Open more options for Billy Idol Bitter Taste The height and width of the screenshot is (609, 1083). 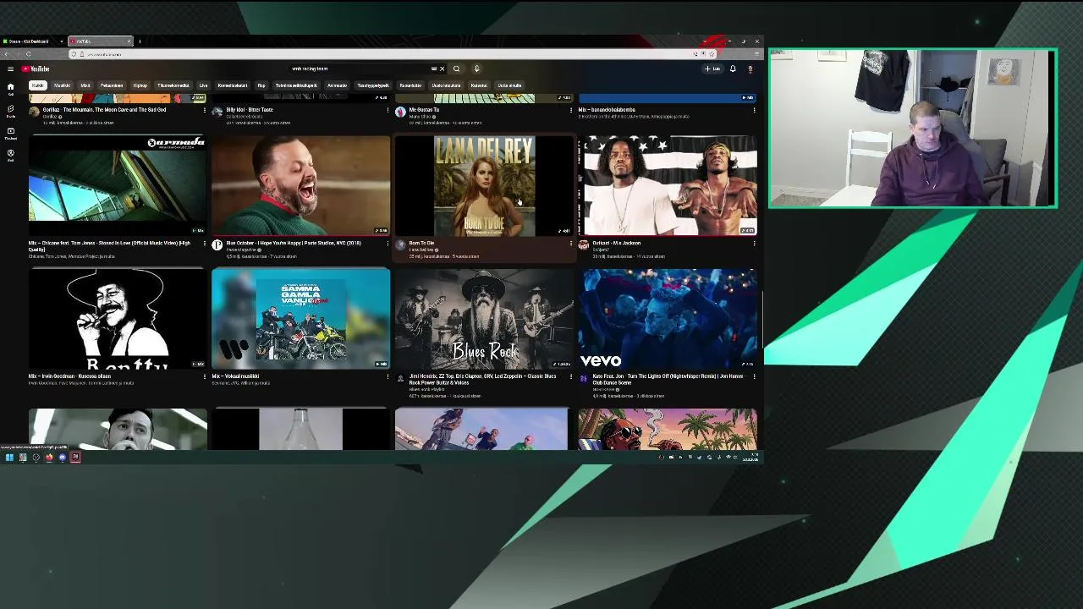[388, 110]
